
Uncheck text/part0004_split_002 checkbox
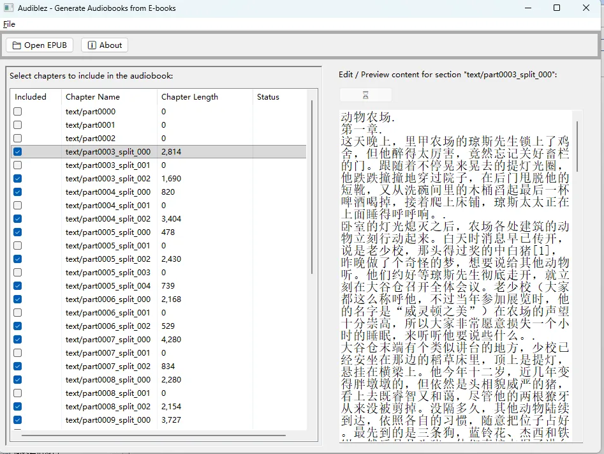[x=17, y=219]
